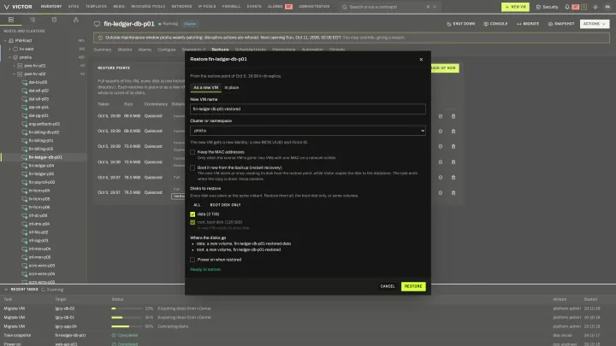Click progress bar for lgcy-db-01 migration
This screenshot has width=616, height=346.
[x=127, y=318]
